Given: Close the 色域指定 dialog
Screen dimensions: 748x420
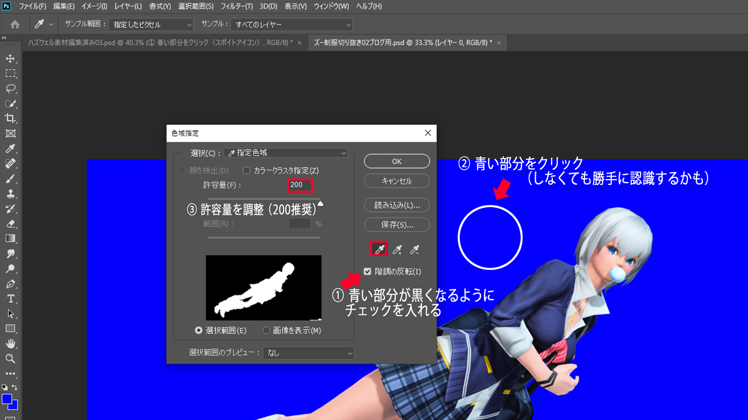Looking at the screenshot, I should tap(428, 133).
